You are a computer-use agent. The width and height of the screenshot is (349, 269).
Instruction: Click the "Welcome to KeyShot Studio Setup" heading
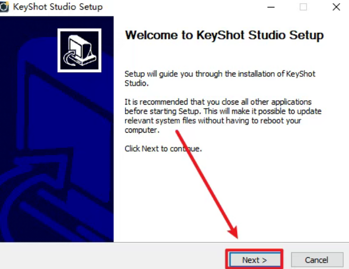224,35
